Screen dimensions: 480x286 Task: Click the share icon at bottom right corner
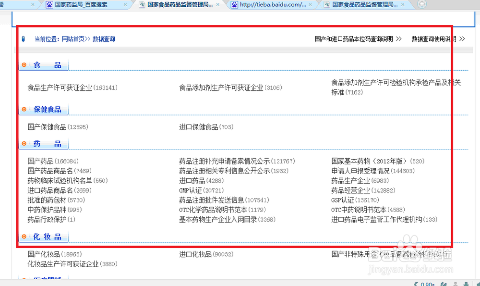(x=478, y=284)
